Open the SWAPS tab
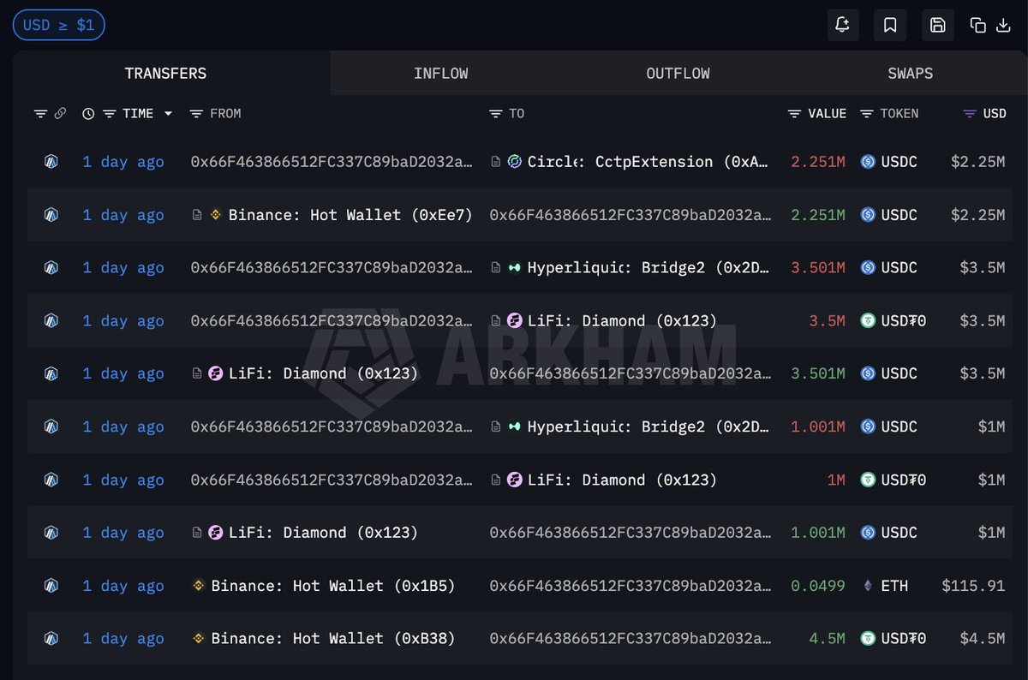 910,74
